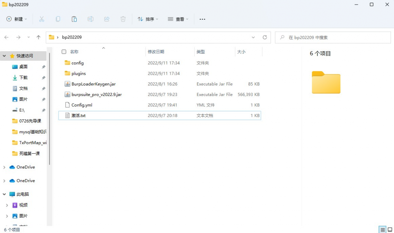Click the 566,393 KB size value
The height and width of the screenshot is (233, 394).
(249, 95)
